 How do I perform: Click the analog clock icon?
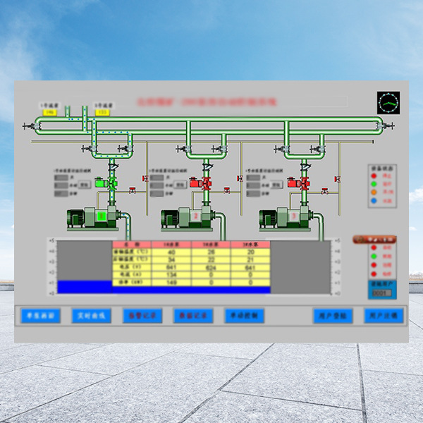[388, 103]
